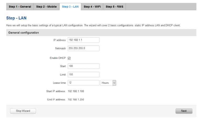
Task: Toggle the Enable DHCP checkbox
Action: [69, 58]
